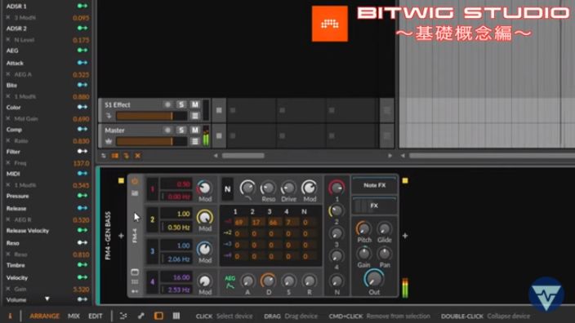Arm record on the S1 Effect track
This screenshot has height=323, width=575.
point(167,104)
